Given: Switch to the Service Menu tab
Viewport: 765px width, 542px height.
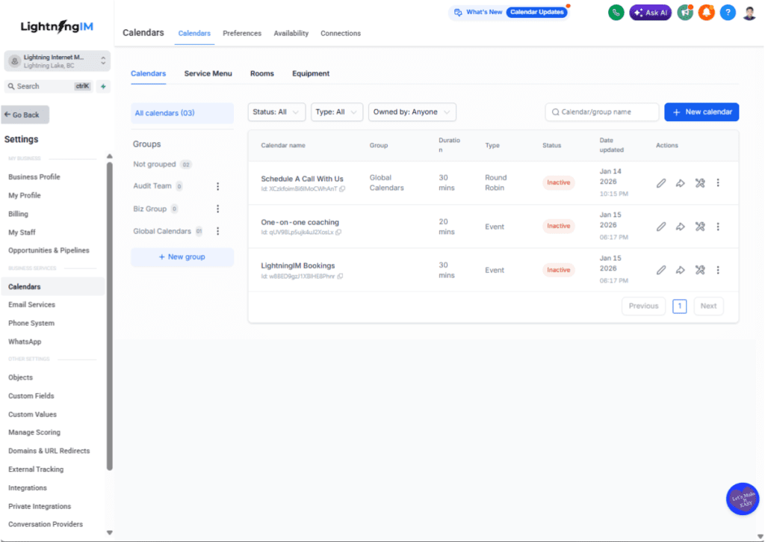Looking at the screenshot, I should pyautogui.click(x=208, y=73).
